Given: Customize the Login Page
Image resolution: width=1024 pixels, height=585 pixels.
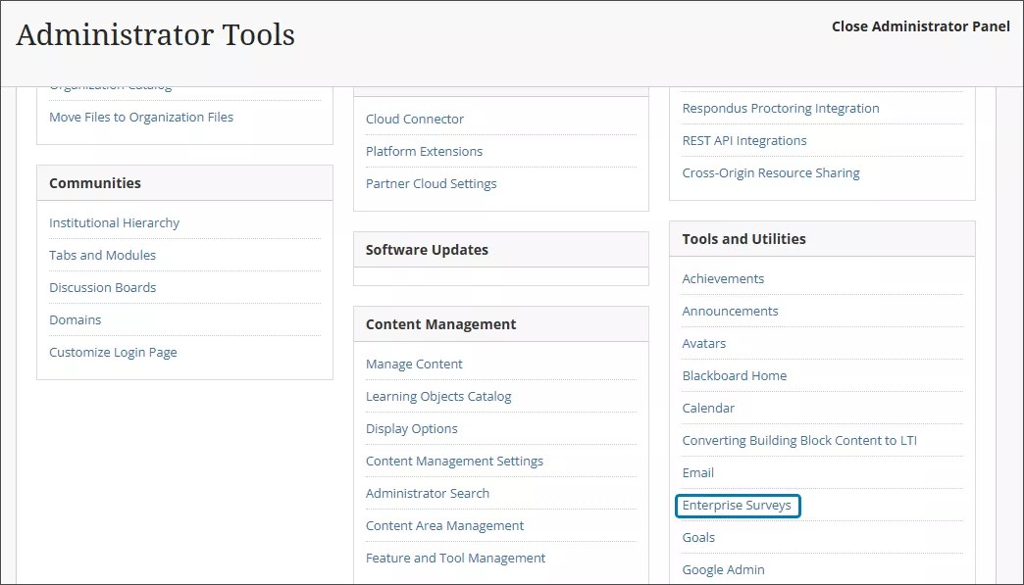Looking at the screenshot, I should click(113, 352).
